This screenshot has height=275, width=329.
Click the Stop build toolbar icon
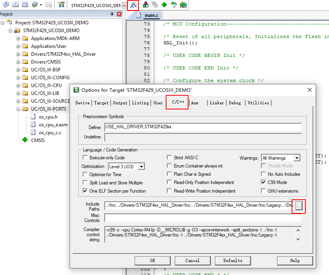click(49, 4)
